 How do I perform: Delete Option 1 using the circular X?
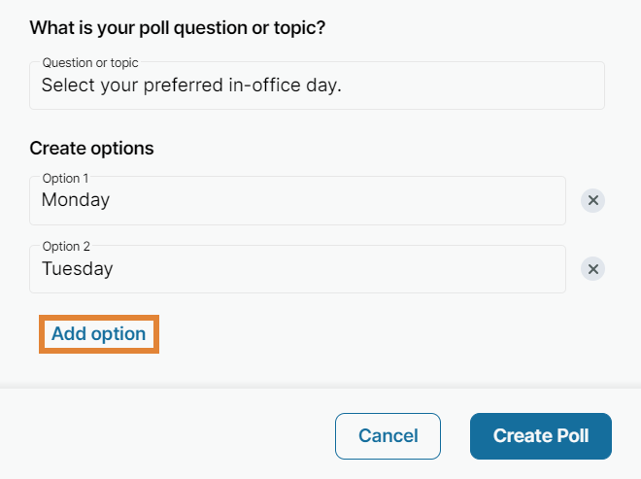592,201
